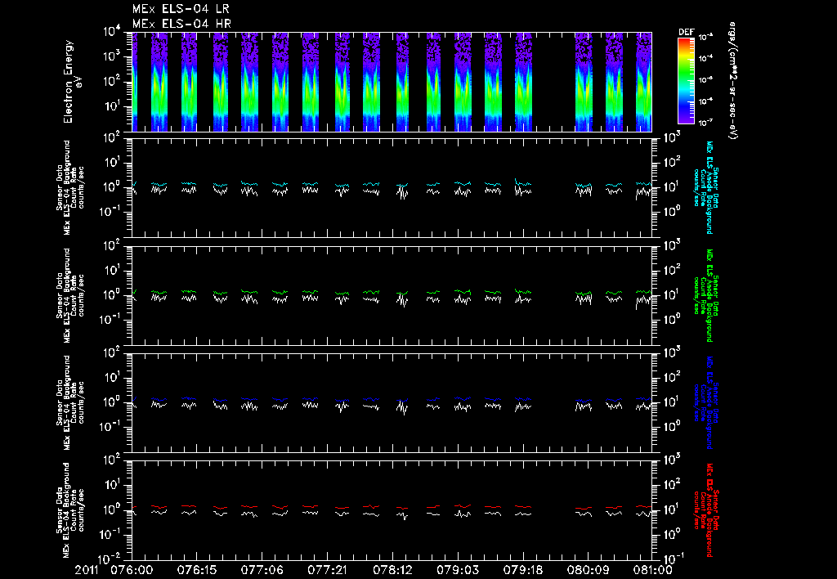Click the '2011' year label on the time axis
This screenshot has height=579, width=837.
pyautogui.click(x=87, y=570)
